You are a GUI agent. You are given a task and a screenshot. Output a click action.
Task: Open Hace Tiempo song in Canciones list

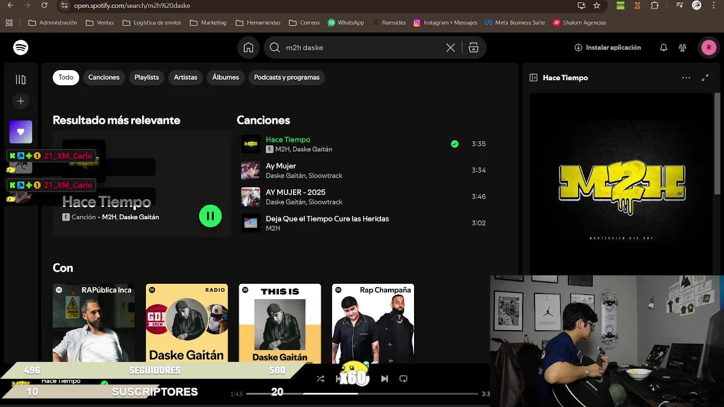(288, 140)
